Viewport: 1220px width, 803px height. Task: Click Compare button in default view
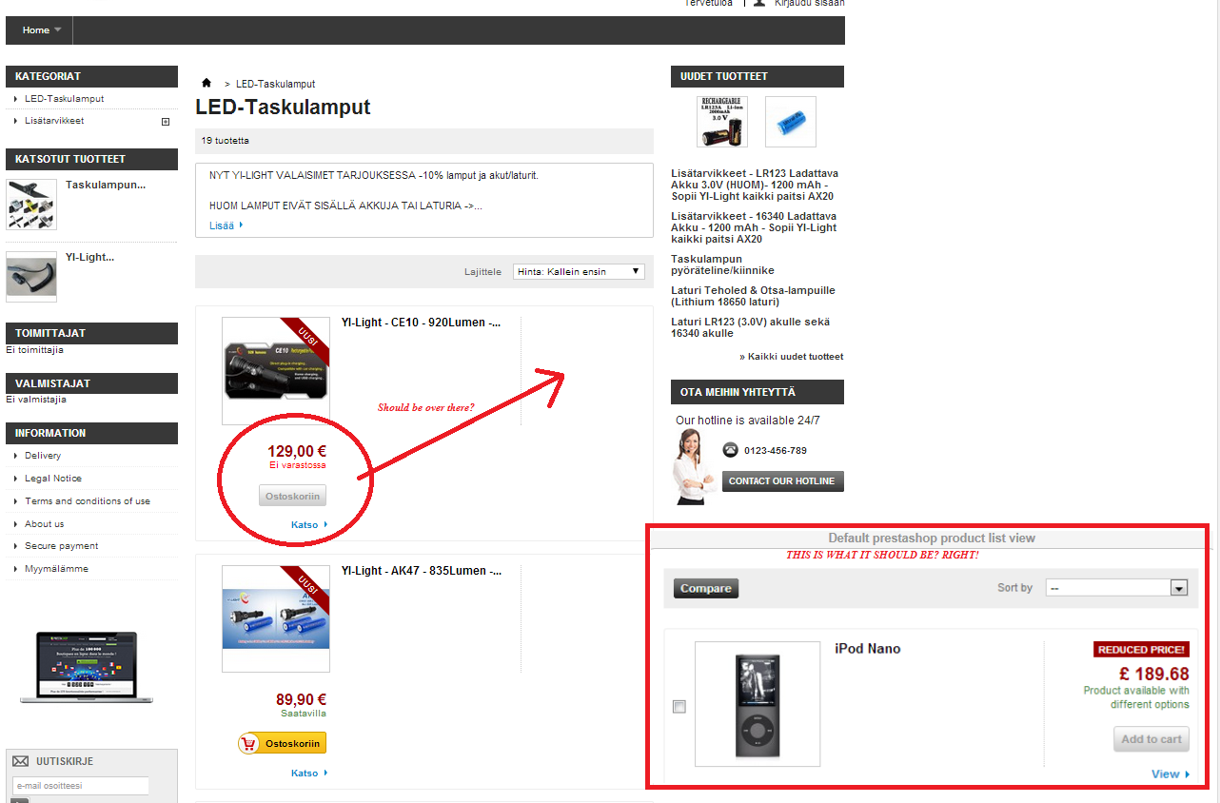(706, 588)
